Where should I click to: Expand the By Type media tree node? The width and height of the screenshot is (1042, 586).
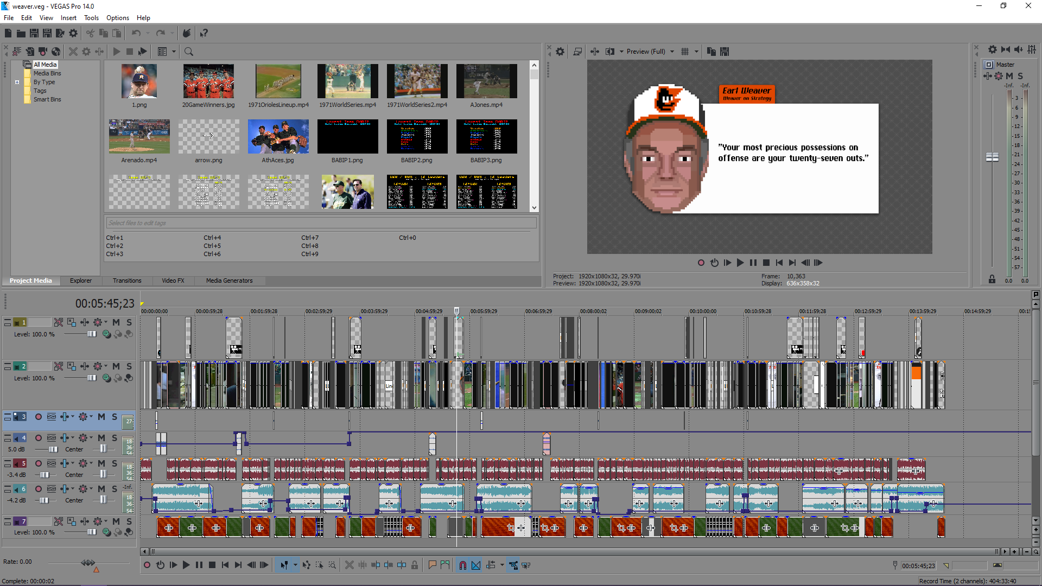click(17, 82)
